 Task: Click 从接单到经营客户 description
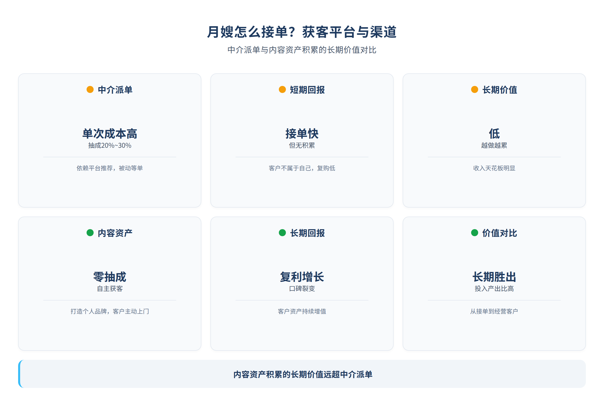(x=494, y=311)
